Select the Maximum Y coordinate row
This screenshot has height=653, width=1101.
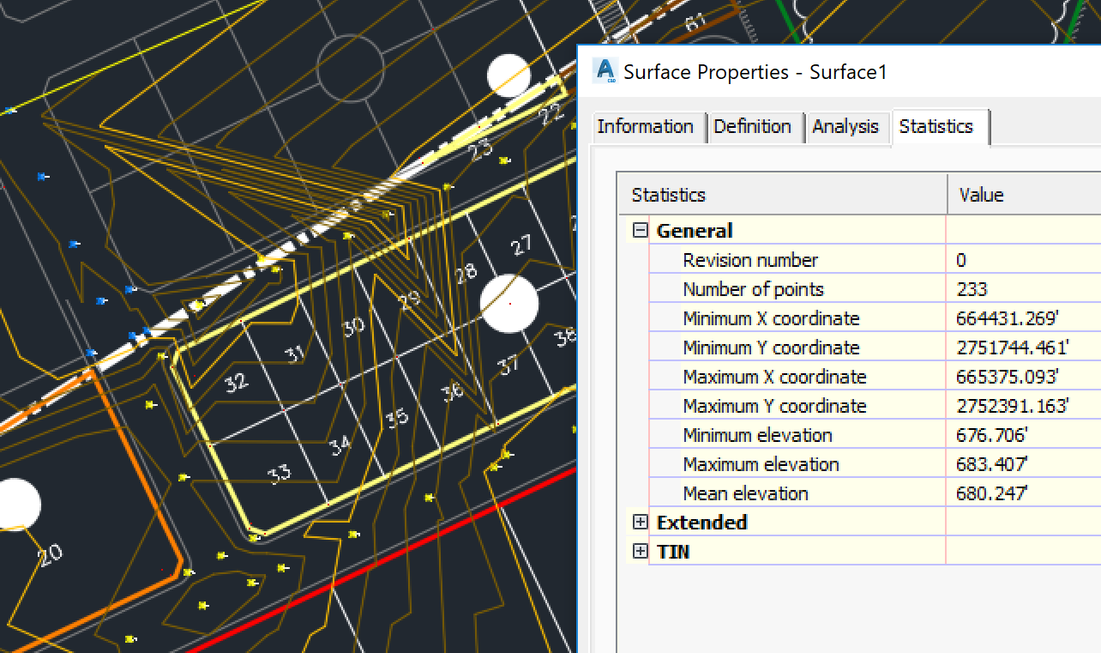[774, 406]
